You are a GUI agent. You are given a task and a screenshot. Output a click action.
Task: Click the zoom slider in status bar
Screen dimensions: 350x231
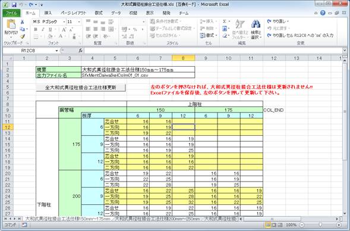point(320,224)
